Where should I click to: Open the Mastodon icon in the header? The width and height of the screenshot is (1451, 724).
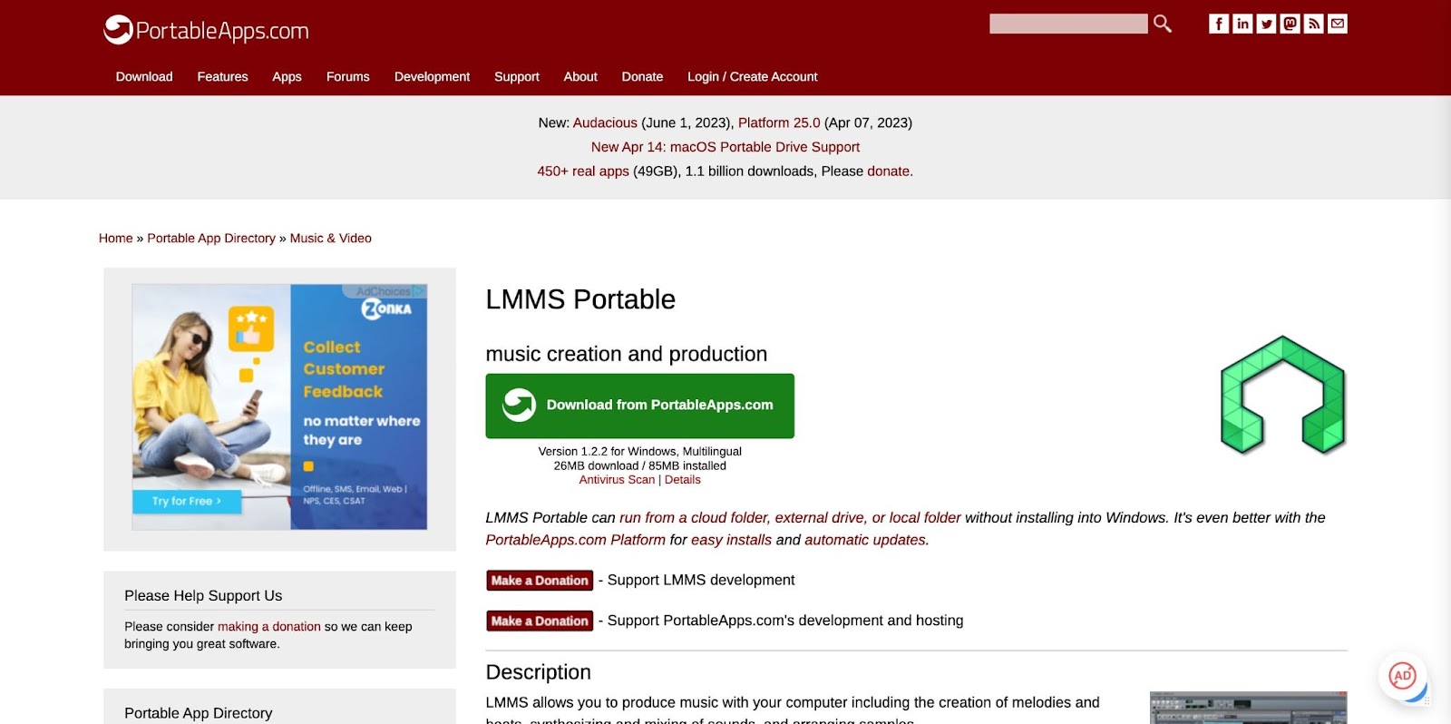click(1290, 24)
